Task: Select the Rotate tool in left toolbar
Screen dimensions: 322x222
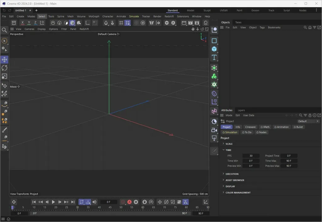Action: (x=4, y=68)
